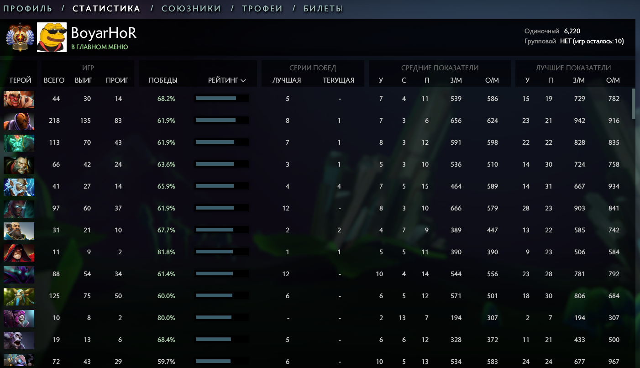Click the СЕРИИ ПОБЕД group header
640x368 pixels.
(x=313, y=68)
